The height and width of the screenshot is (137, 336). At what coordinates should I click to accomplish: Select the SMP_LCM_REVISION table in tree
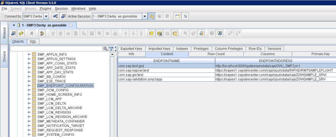pos(54,112)
